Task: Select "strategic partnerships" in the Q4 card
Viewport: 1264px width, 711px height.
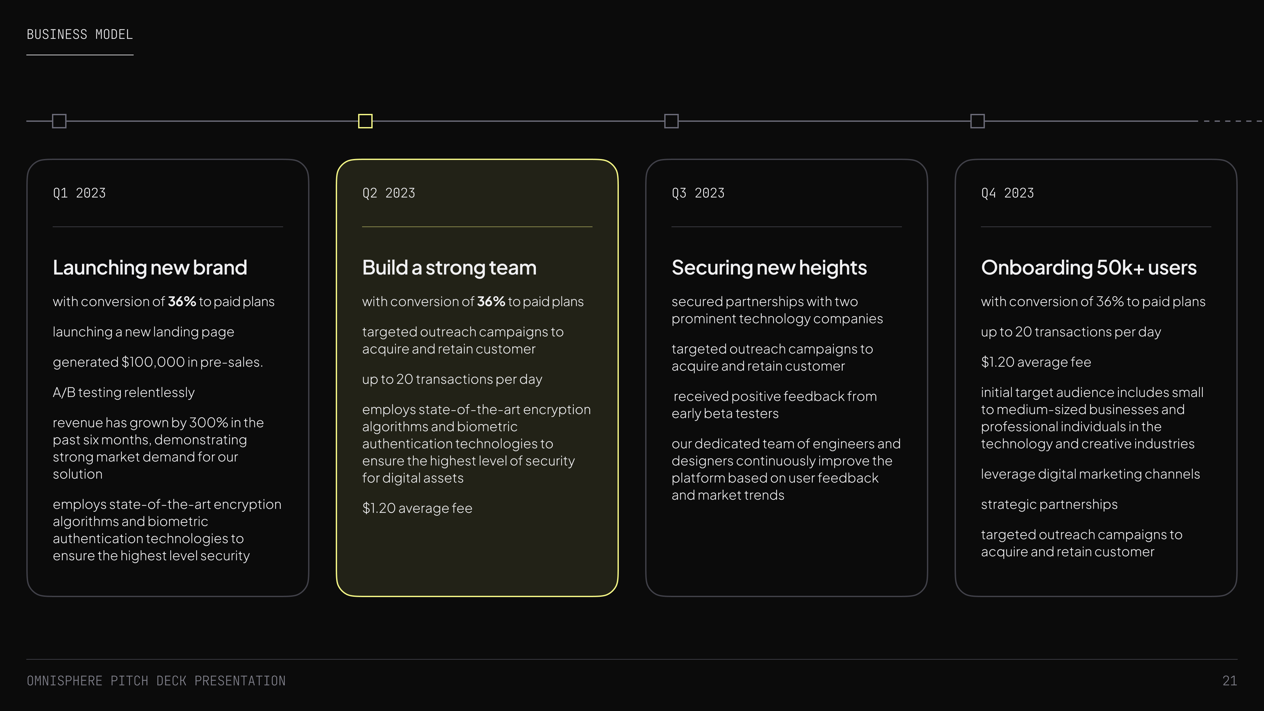Action: (x=1049, y=504)
